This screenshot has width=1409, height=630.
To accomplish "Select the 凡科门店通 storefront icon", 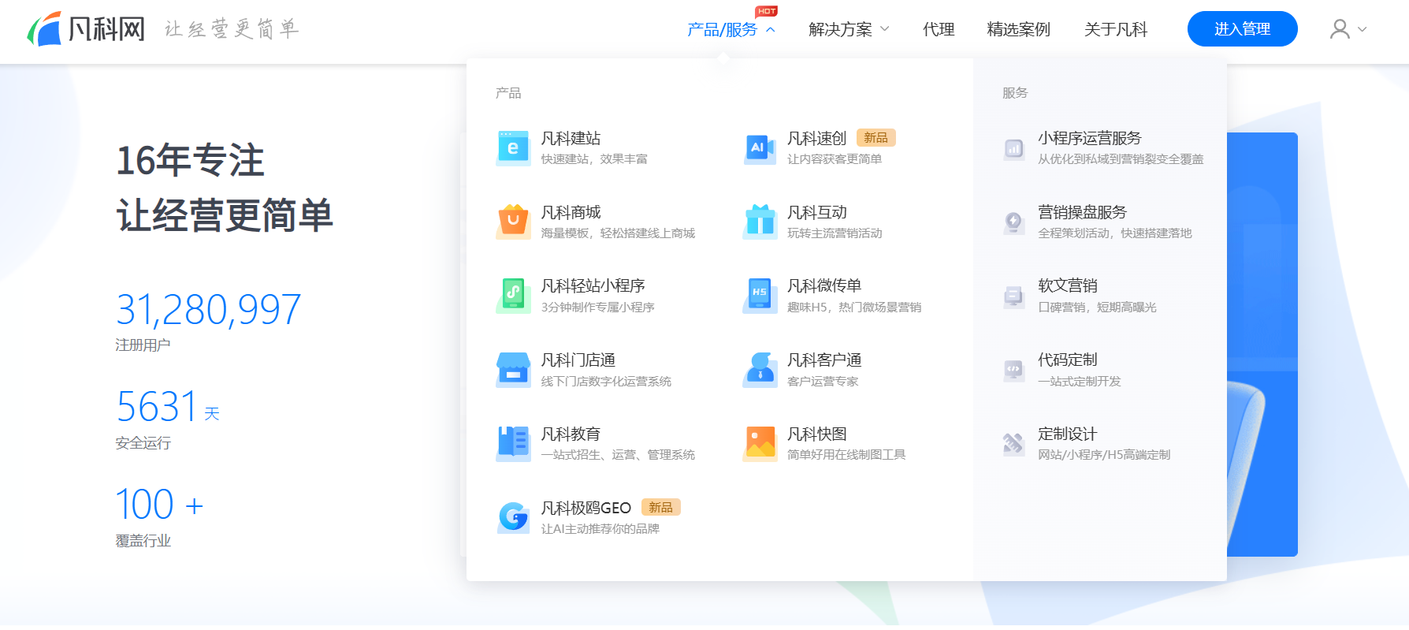I will pyautogui.click(x=513, y=370).
